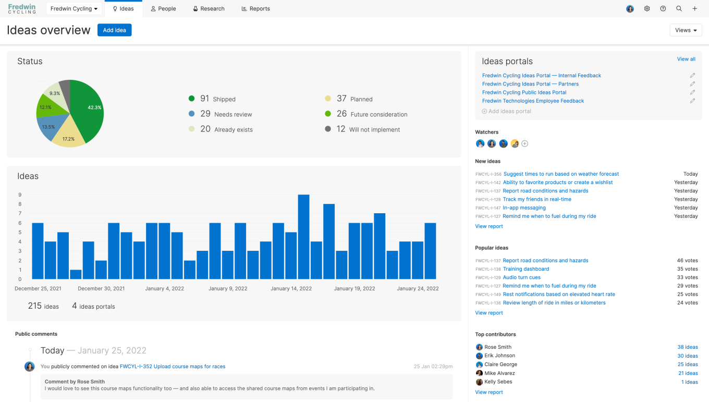Click the help question mark icon

click(x=663, y=8)
